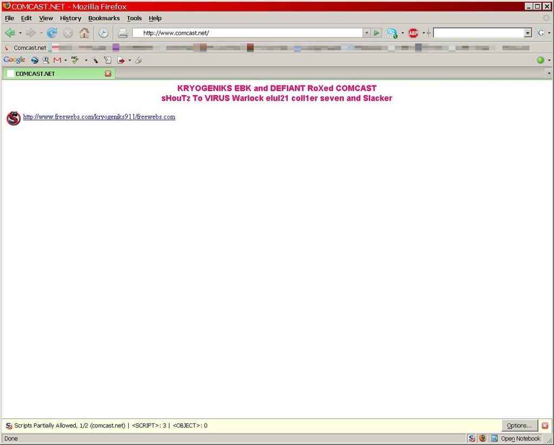Screen dimensions: 554x445
Task: Open the Help menu
Action: tap(155, 18)
